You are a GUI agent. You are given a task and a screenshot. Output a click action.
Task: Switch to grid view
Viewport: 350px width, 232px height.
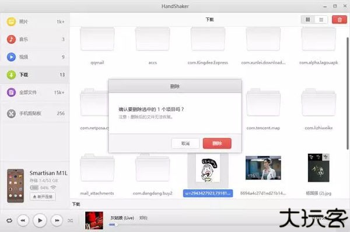[x=307, y=20]
